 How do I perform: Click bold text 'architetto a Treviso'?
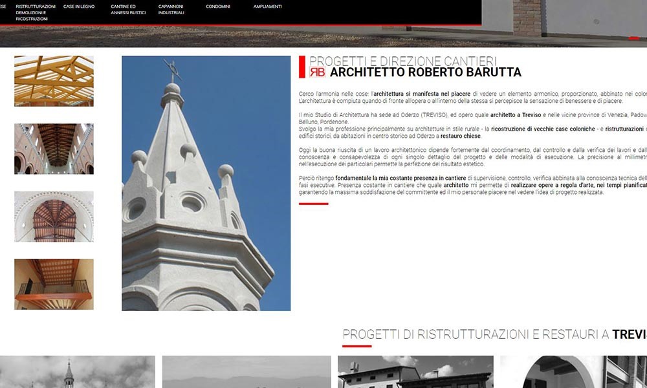point(516,115)
